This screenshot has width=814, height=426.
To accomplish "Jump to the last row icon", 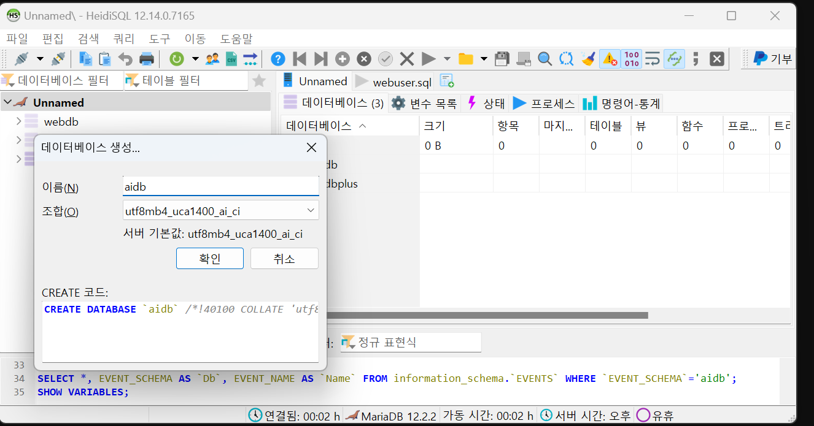I will (x=320, y=59).
